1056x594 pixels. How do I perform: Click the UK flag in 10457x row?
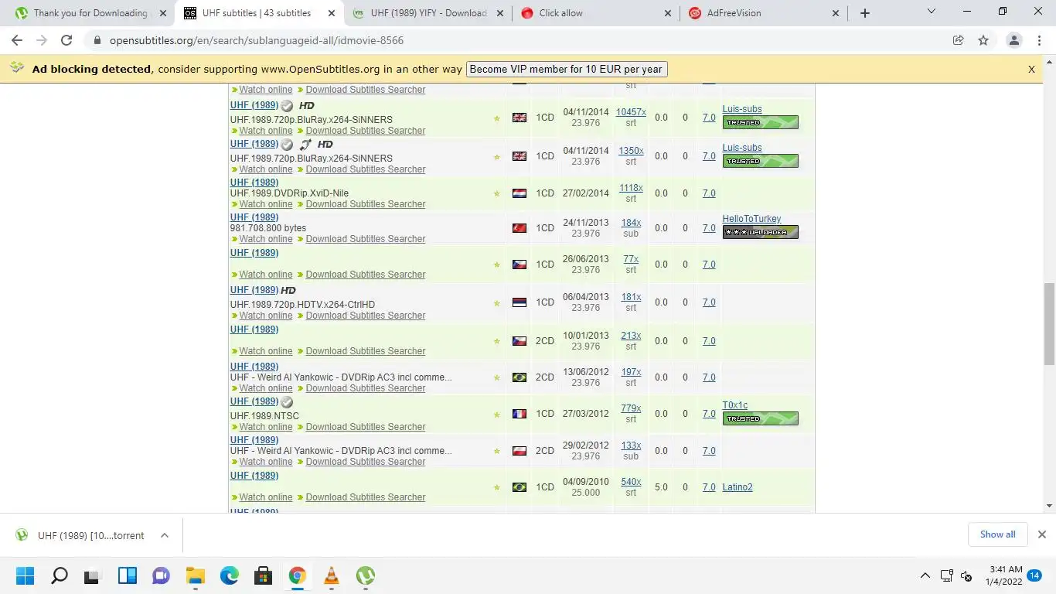pyautogui.click(x=519, y=118)
